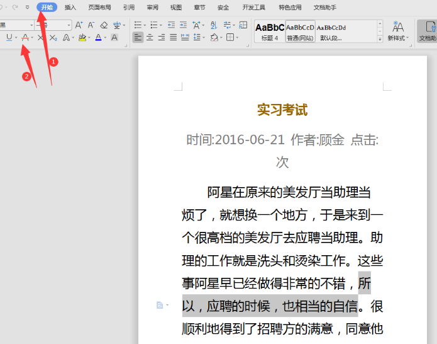This screenshot has width=437, height=344.
Task: Open the font name dropdown
Action: [x=31, y=25]
